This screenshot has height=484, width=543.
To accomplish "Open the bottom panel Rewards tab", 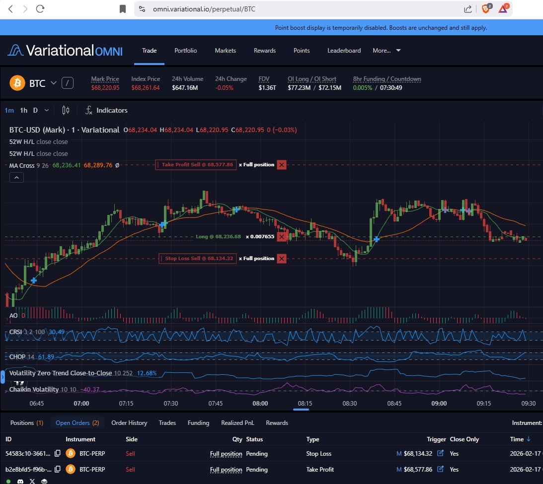I will coord(277,423).
